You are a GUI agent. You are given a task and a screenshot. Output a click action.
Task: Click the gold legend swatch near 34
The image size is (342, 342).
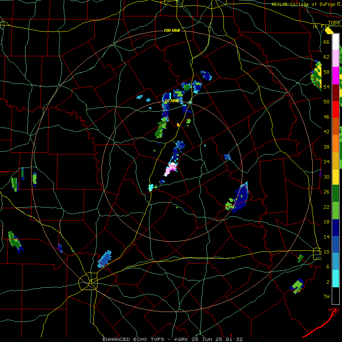tap(336, 161)
